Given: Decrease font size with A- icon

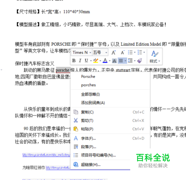Looking at the screenshot, I should click(123, 52).
